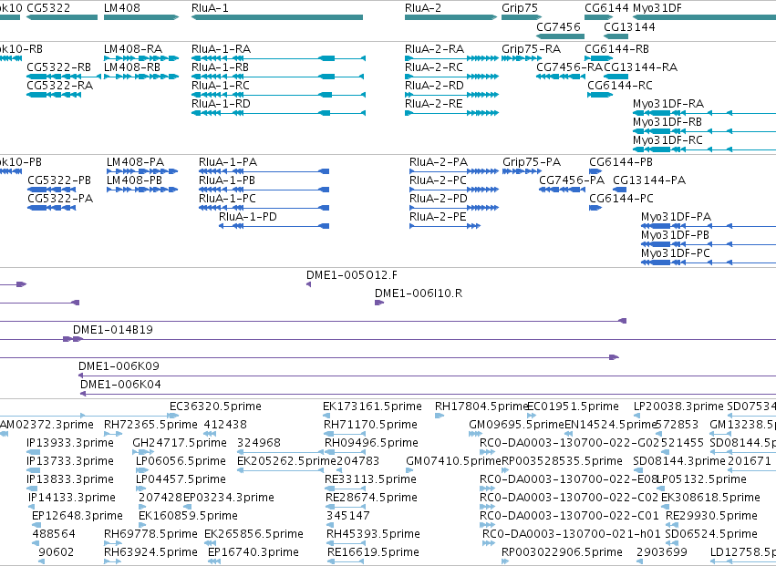Click EST RP003022906.5prime
Image resolution: width=776 pixels, height=566 pixels.
coord(505,561)
